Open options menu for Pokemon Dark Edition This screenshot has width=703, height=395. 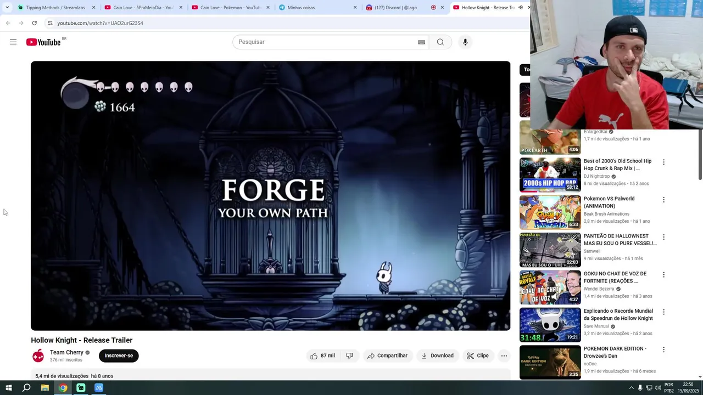663,349
